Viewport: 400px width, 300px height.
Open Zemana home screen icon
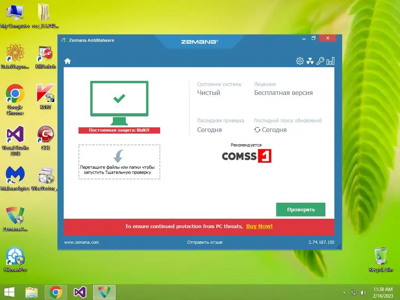(68, 61)
